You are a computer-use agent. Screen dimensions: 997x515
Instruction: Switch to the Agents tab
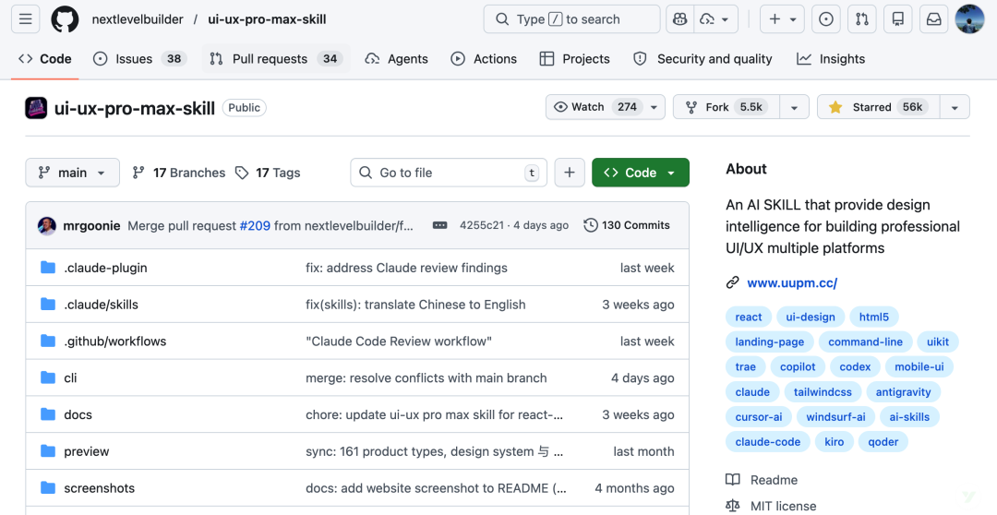point(396,58)
